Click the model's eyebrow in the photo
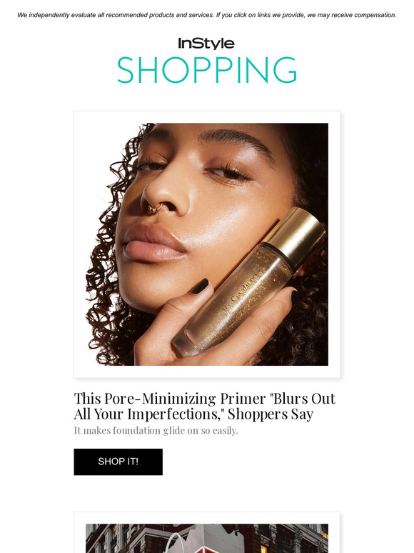The height and width of the screenshot is (553, 414). tap(237, 139)
